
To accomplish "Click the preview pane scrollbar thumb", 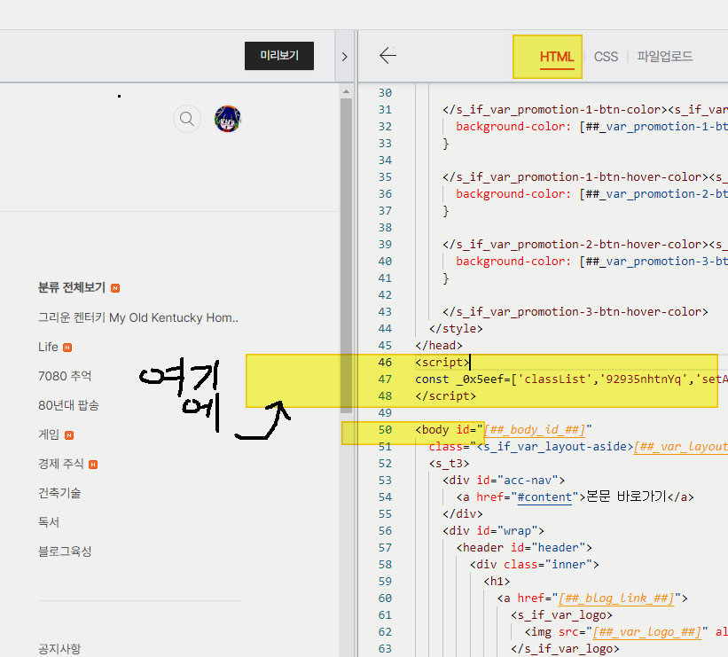I will click(x=346, y=255).
